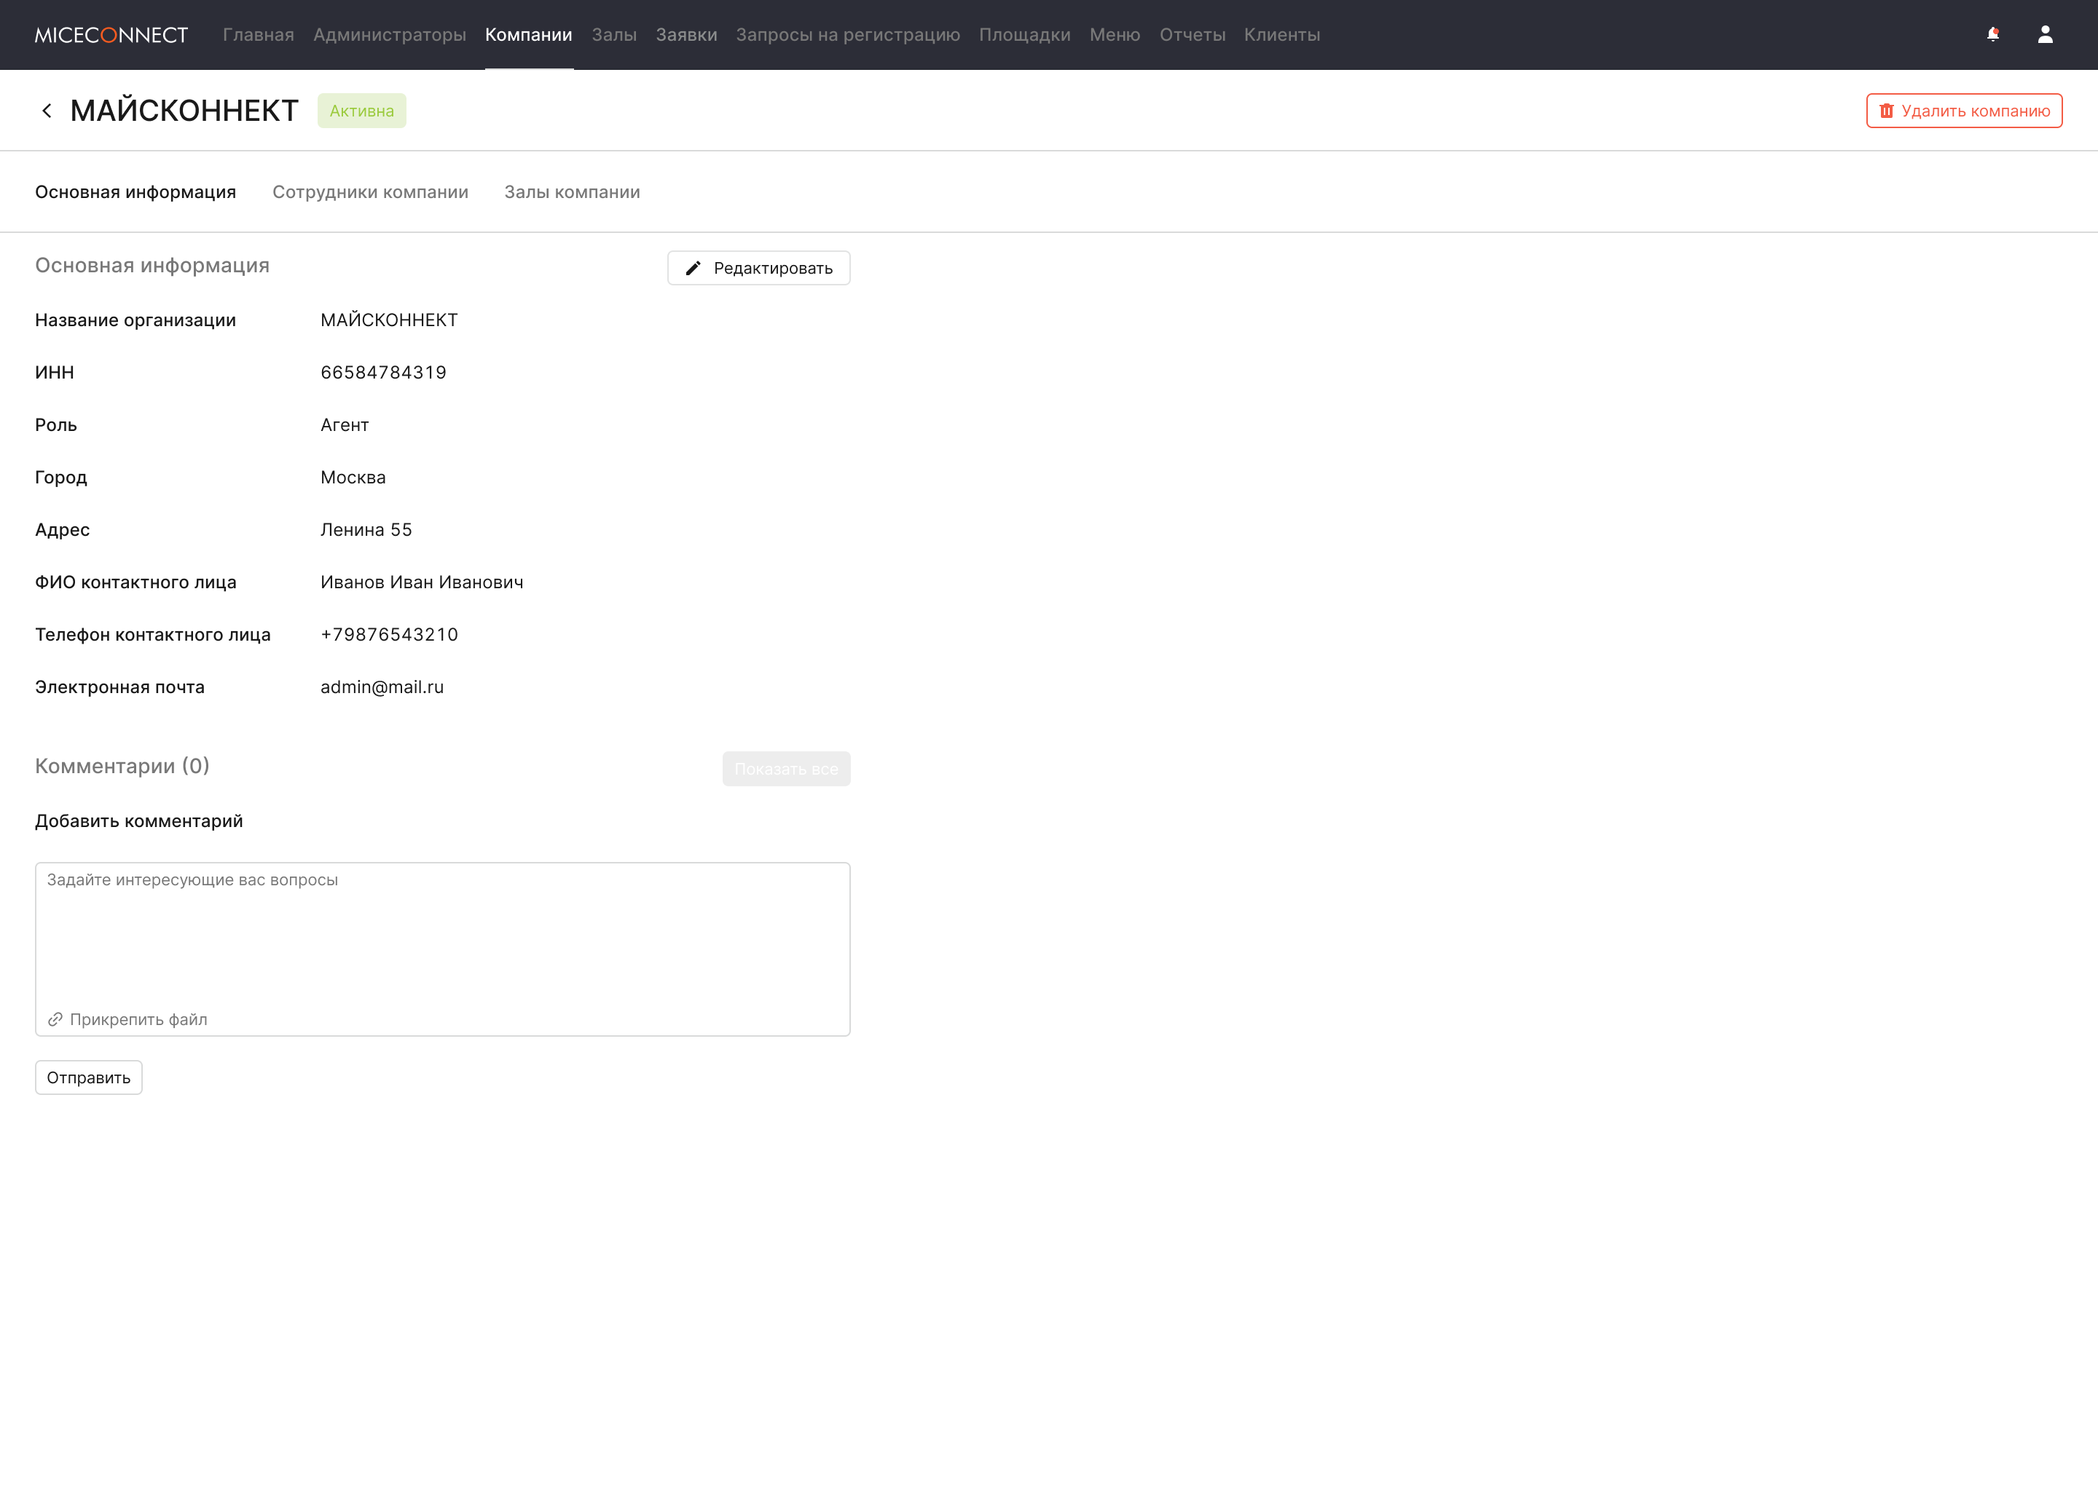
Task: Click the address value Ленина 55
Action: coord(366,530)
